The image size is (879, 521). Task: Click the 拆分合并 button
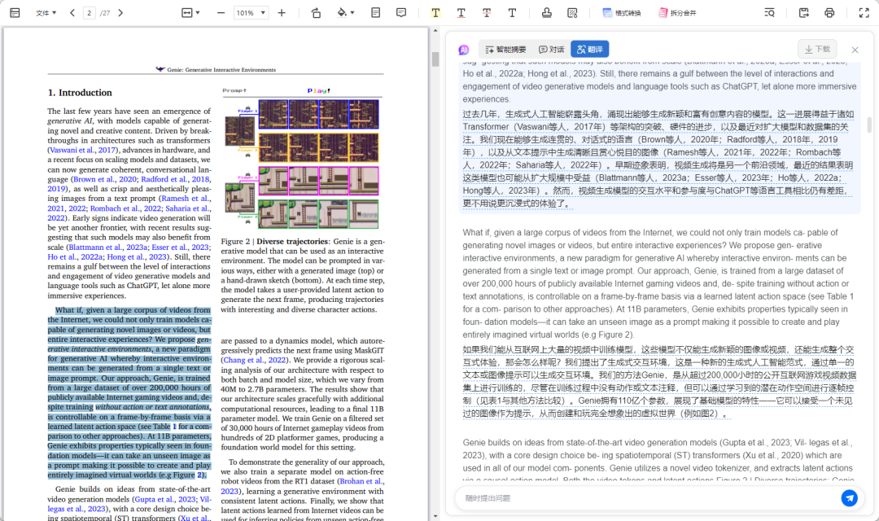point(677,13)
